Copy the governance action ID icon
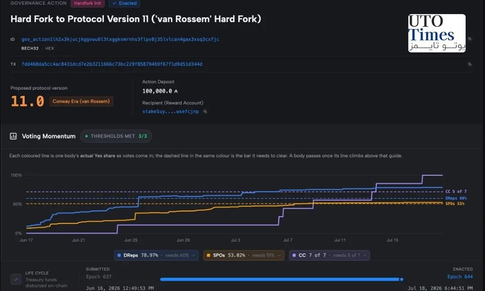 (469, 39)
